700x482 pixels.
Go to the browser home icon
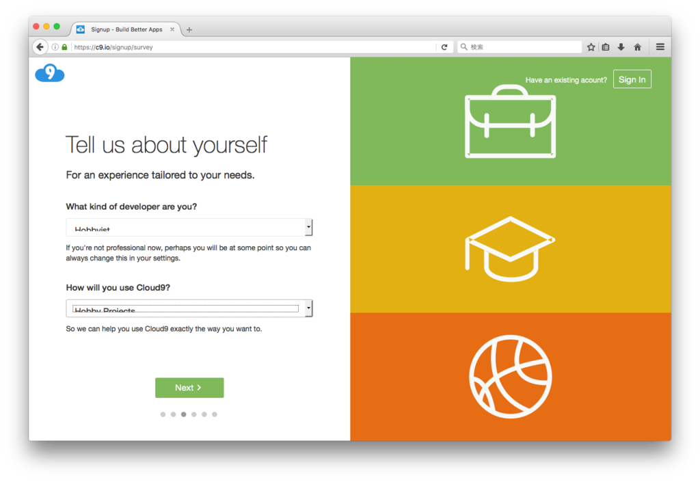click(x=638, y=47)
